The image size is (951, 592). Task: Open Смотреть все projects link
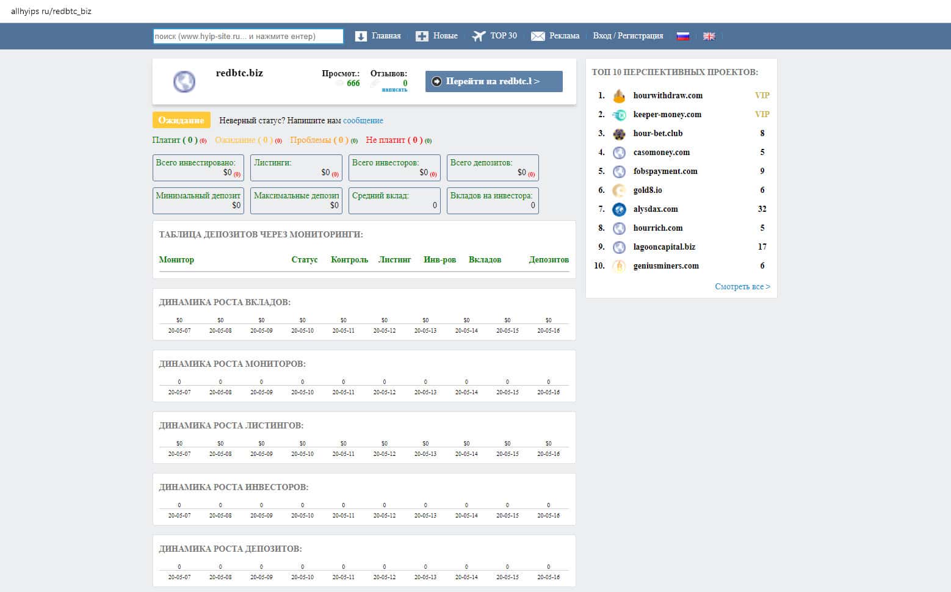pos(742,286)
